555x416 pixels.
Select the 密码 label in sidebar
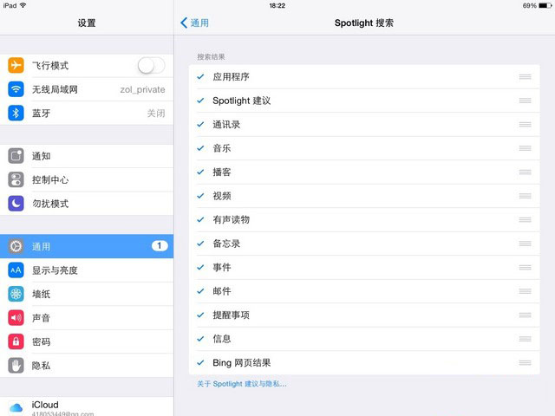click(x=41, y=341)
